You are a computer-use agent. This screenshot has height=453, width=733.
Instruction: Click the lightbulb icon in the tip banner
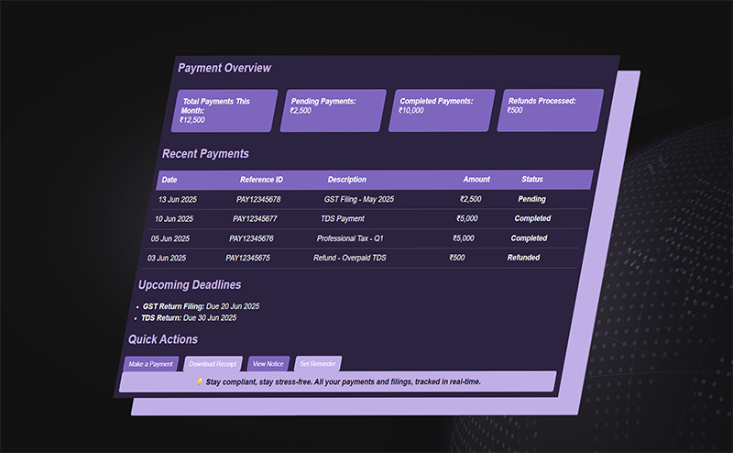[200, 381]
